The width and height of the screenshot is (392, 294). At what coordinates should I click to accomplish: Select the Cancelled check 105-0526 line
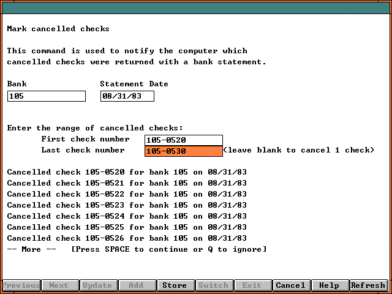[x=127, y=238]
